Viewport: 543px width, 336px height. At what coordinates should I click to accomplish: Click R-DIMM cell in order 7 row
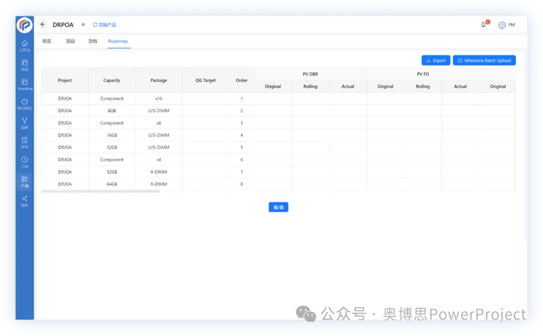(158, 172)
